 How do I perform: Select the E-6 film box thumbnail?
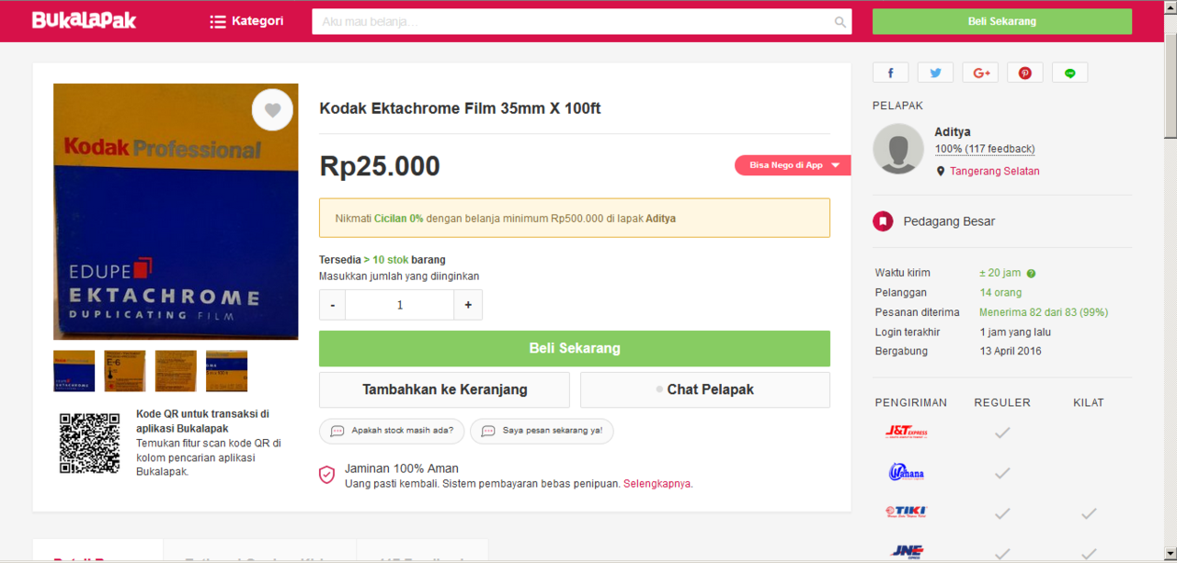click(124, 370)
